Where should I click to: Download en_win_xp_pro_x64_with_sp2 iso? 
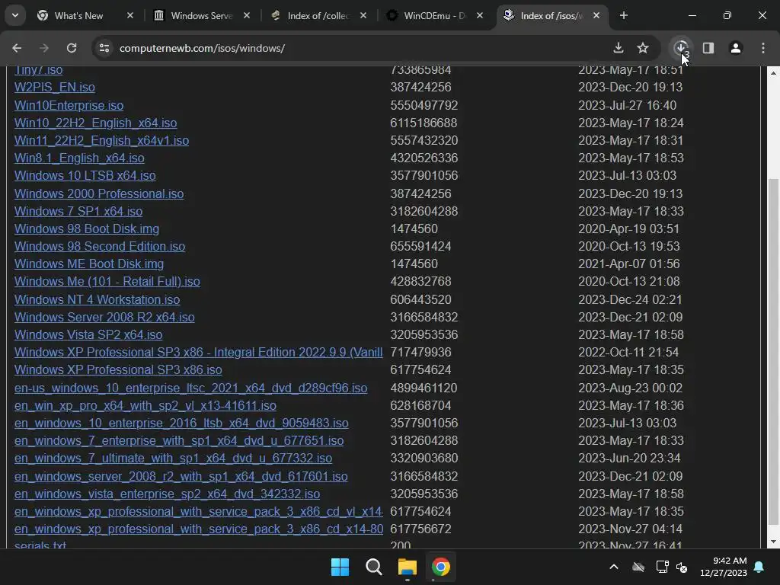tap(145, 405)
